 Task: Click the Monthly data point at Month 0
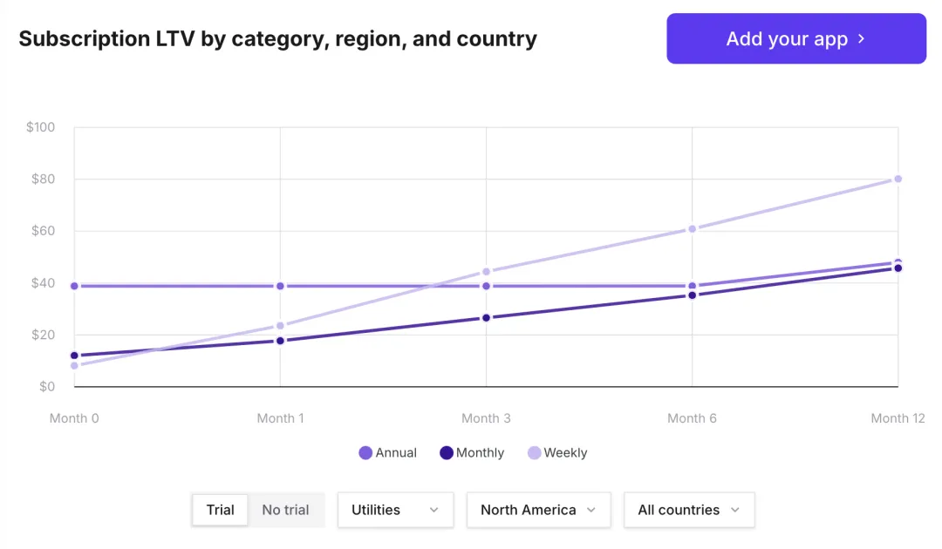pyautogui.click(x=74, y=356)
